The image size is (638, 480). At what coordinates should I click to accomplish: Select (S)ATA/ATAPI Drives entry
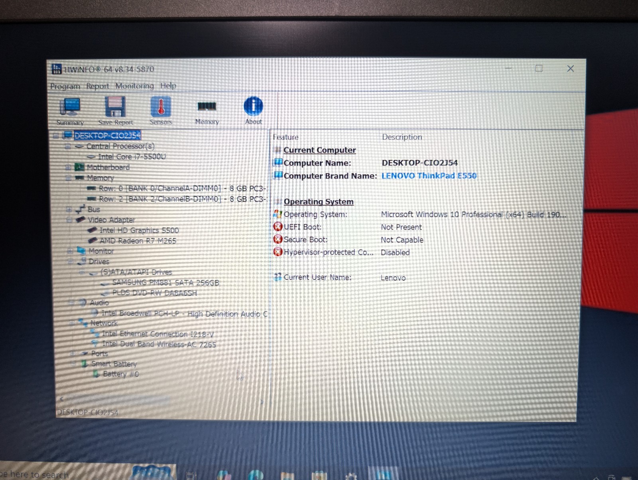[x=136, y=272]
